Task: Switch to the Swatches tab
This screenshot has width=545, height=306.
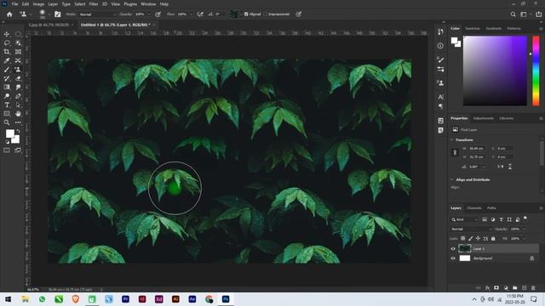Action: tap(473, 28)
